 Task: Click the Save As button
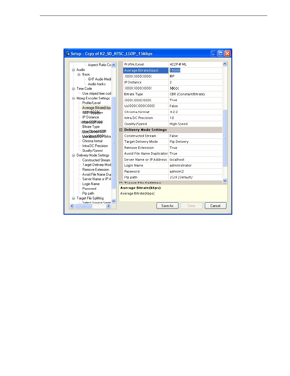tap(167, 206)
